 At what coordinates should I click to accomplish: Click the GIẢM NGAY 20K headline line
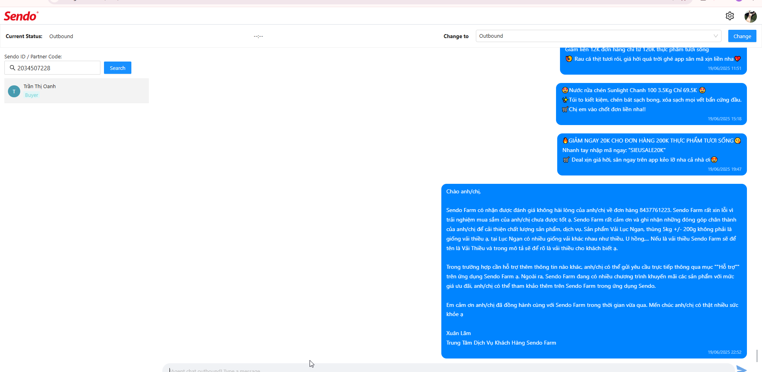coord(652,141)
